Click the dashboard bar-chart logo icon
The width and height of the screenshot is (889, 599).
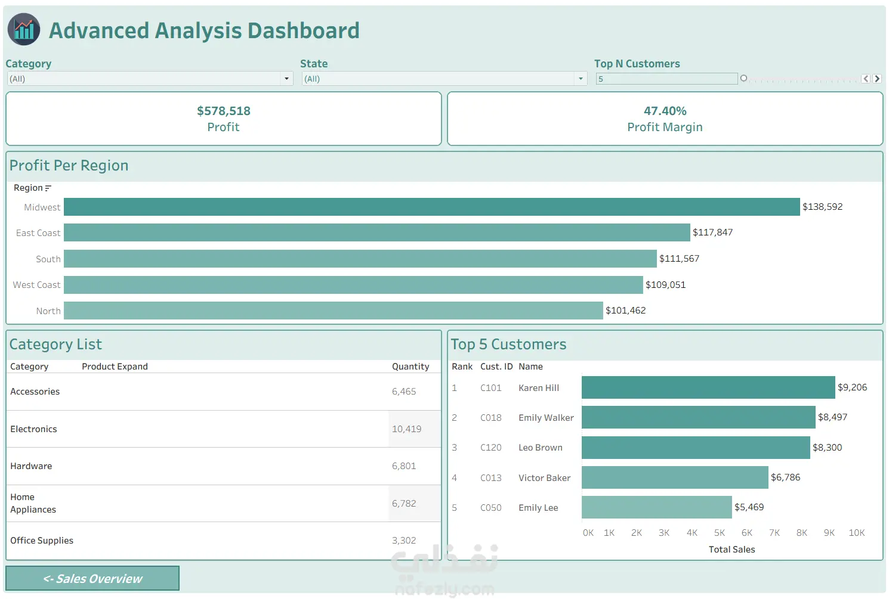[24, 29]
